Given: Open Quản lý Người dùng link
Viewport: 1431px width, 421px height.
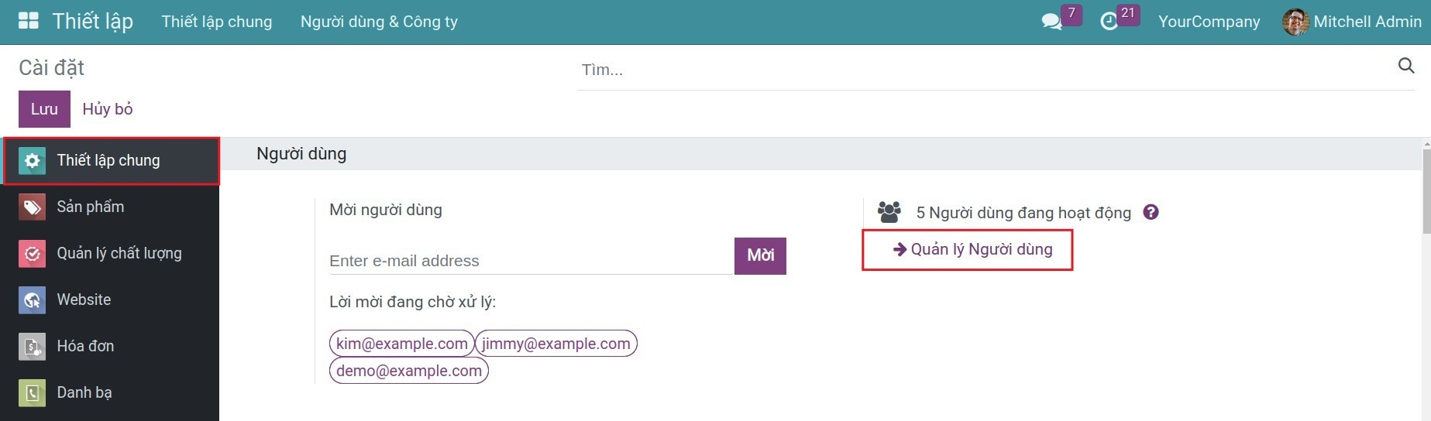Looking at the screenshot, I should 973,249.
